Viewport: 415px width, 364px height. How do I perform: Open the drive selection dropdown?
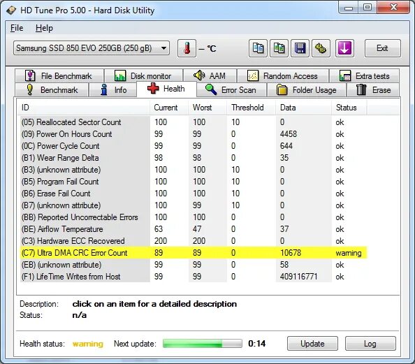point(92,48)
